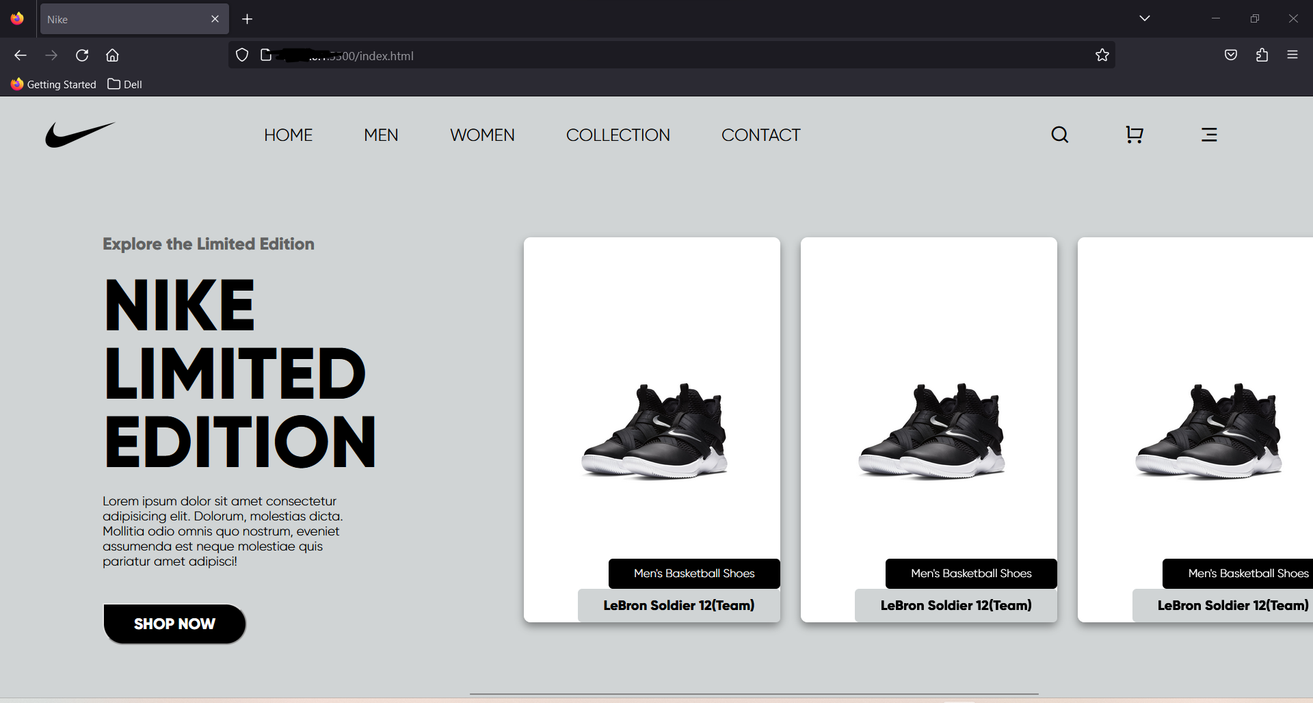Click the SHOP NOW button
Viewport: 1313px width, 703px height.
174,624
